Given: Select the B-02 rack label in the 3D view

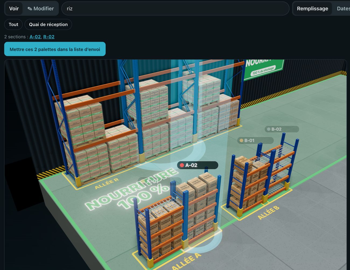Looking at the screenshot, I should [x=282, y=129].
